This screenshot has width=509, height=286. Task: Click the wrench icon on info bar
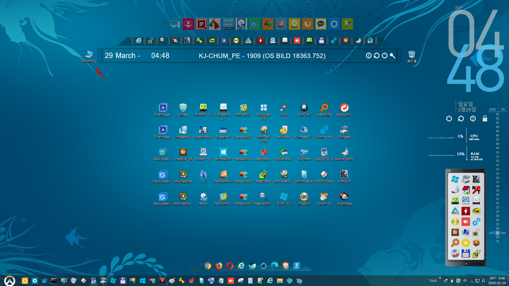tap(393, 56)
